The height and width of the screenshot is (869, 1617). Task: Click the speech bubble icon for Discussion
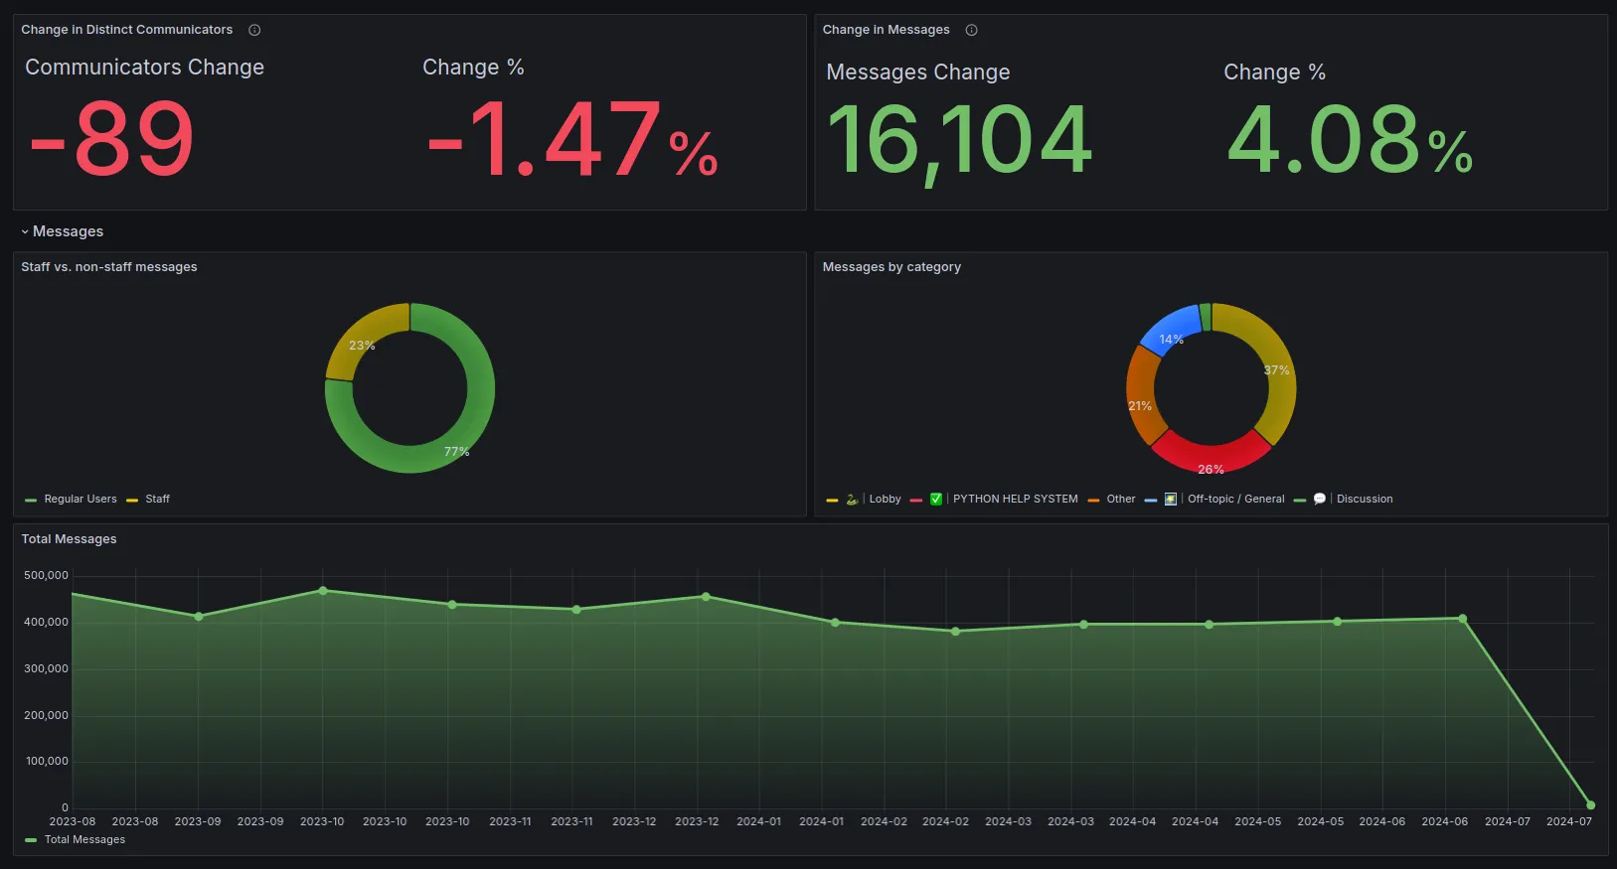pos(1319,500)
